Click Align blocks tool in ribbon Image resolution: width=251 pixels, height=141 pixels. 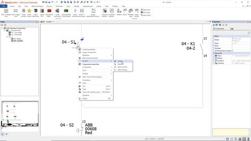(x=137, y=13)
